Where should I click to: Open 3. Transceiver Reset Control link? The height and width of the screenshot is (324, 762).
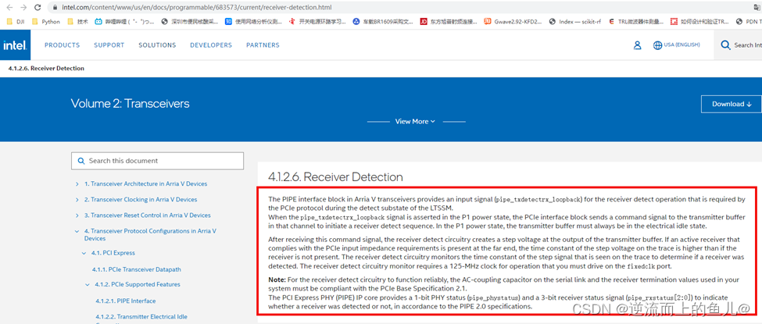pos(147,215)
